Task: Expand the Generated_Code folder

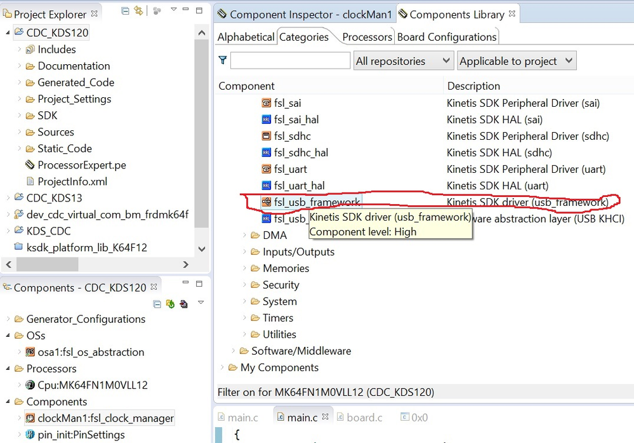Action: click(x=19, y=82)
